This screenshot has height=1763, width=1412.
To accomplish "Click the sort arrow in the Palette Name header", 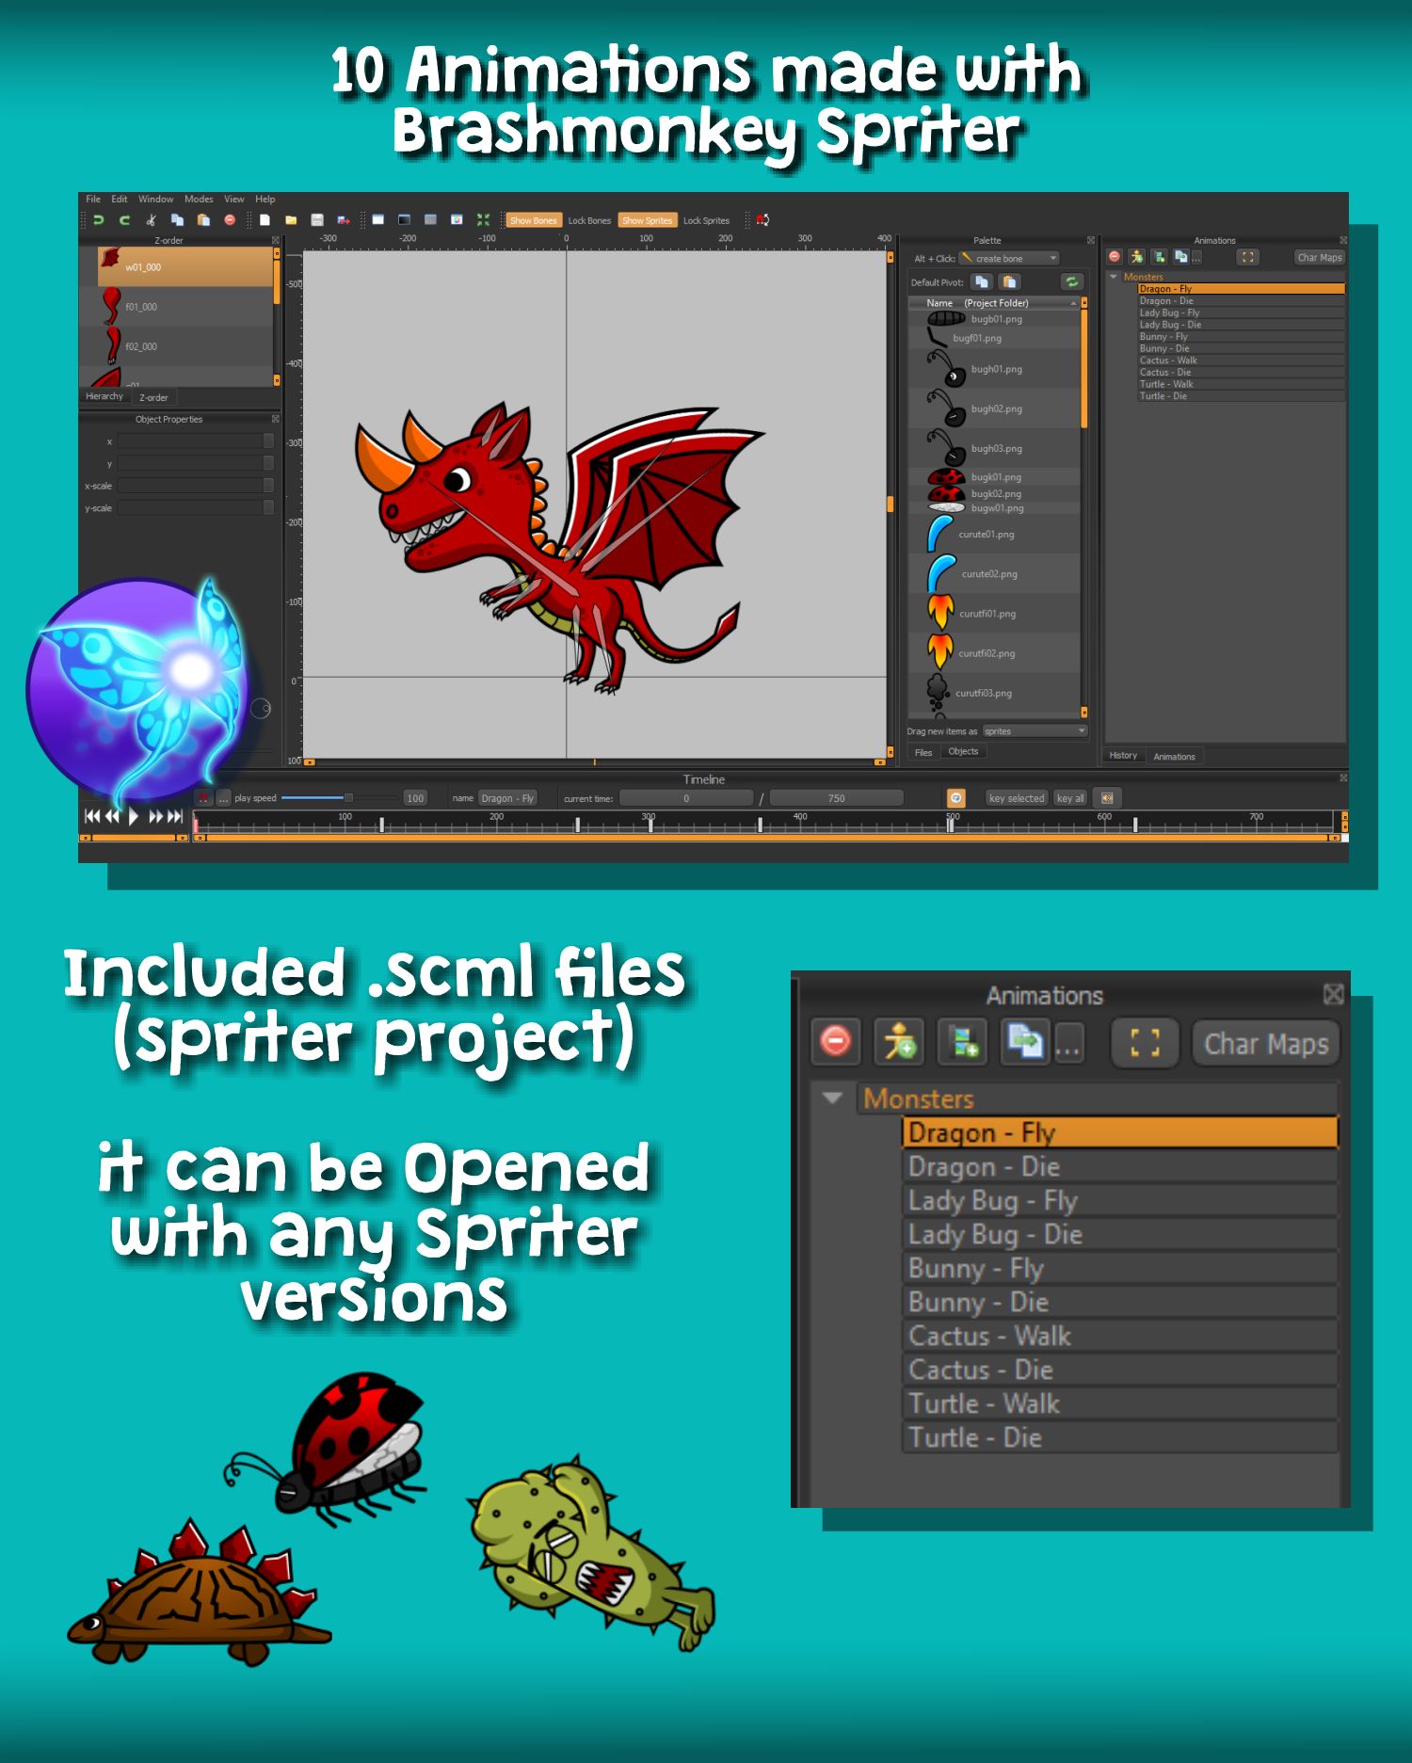I will coord(1073,303).
